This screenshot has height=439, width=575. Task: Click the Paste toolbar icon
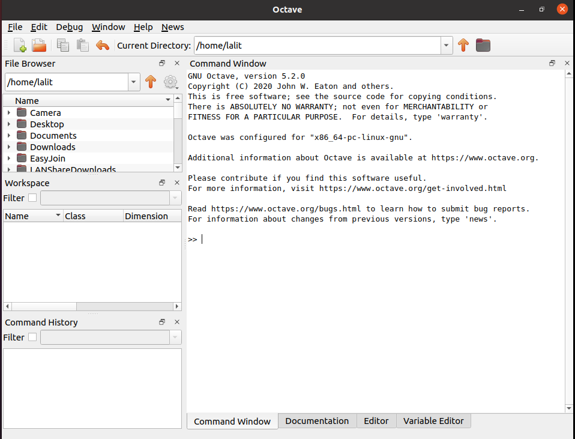coord(82,45)
